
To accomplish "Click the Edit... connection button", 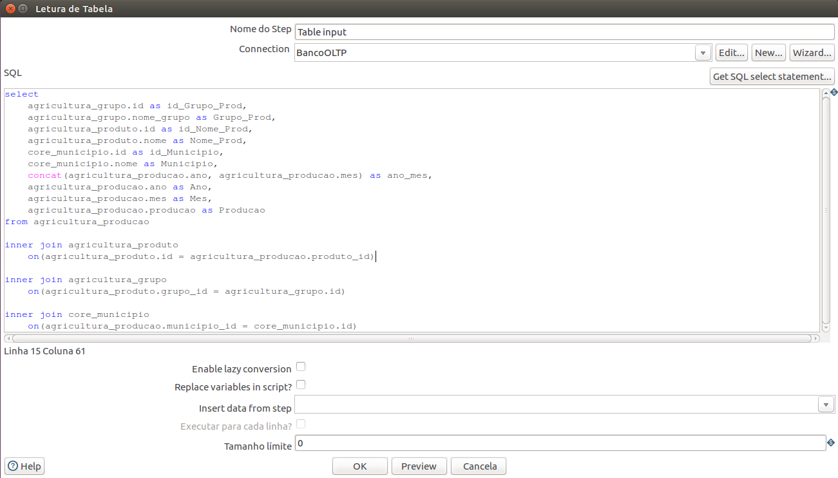I will [x=731, y=53].
